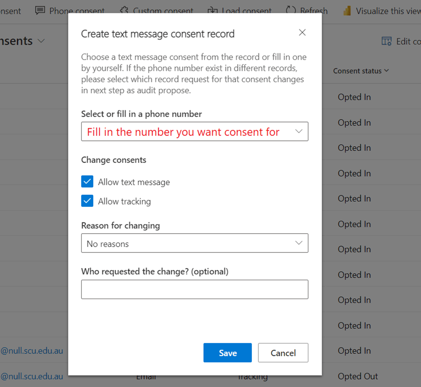Click the Load consent import icon
This screenshot has width=421, height=387.
pyautogui.click(x=212, y=10)
